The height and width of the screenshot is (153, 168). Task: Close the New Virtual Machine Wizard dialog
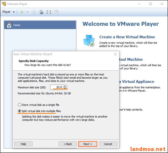[115, 54]
